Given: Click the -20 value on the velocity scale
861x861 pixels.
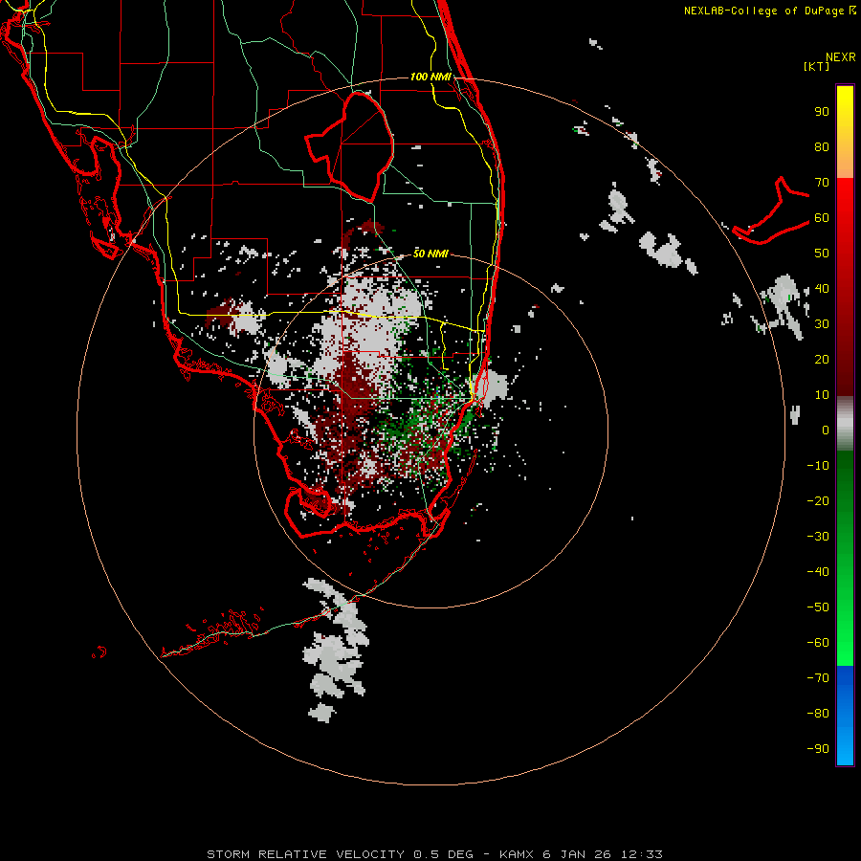Looking at the screenshot, I should (x=818, y=500).
